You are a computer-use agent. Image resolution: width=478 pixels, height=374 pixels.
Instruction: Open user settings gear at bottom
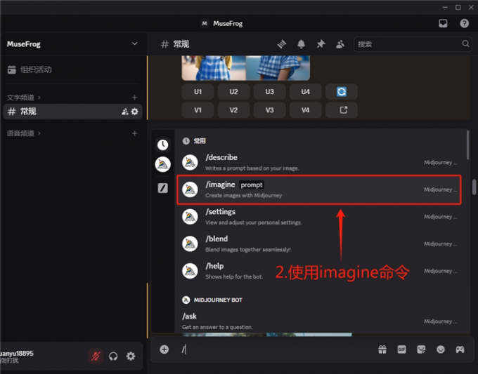click(131, 356)
